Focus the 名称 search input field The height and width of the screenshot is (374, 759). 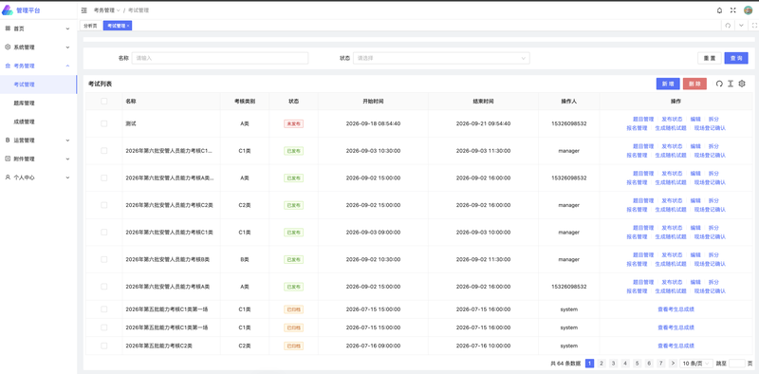tap(220, 58)
